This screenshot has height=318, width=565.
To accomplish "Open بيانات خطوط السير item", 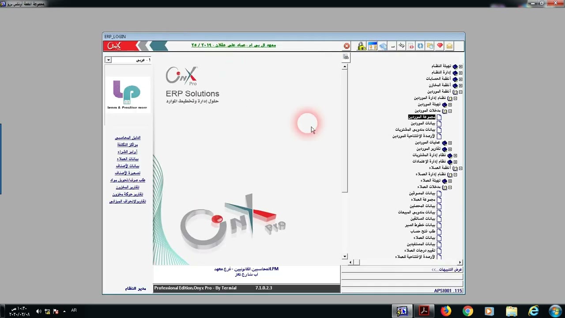I will click(x=420, y=225).
